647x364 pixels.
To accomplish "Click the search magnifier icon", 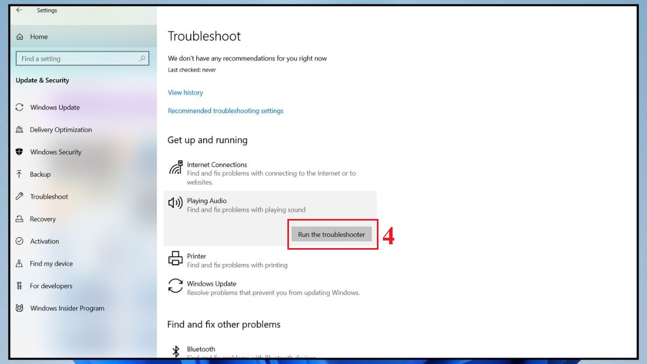I will 143,59.
